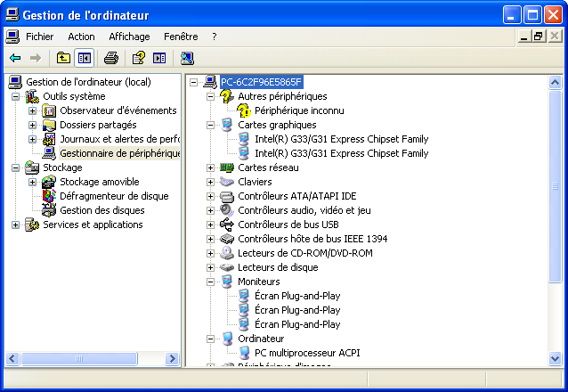
Task: Restore the inner MMC child window
Action: point(539,37)
